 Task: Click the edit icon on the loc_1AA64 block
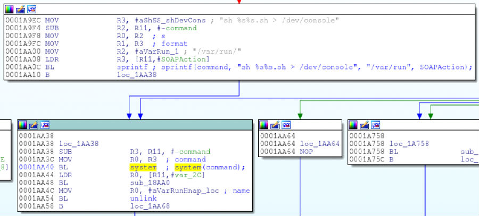[275, 125]
